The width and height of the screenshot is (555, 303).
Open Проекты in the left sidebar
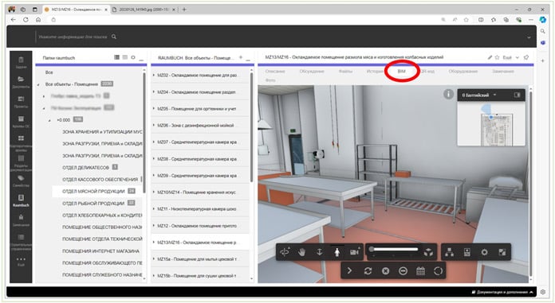[21, 101]
